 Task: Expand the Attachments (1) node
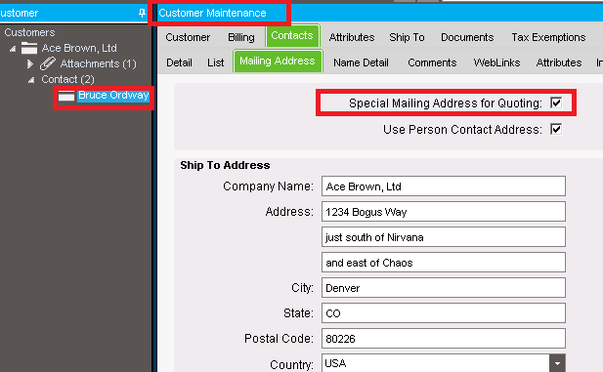30,63
